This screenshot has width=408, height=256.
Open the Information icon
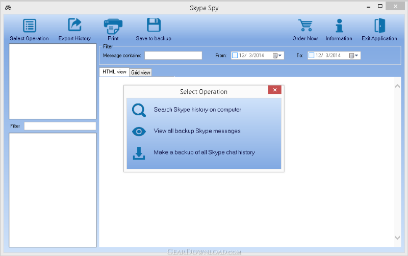339,25
